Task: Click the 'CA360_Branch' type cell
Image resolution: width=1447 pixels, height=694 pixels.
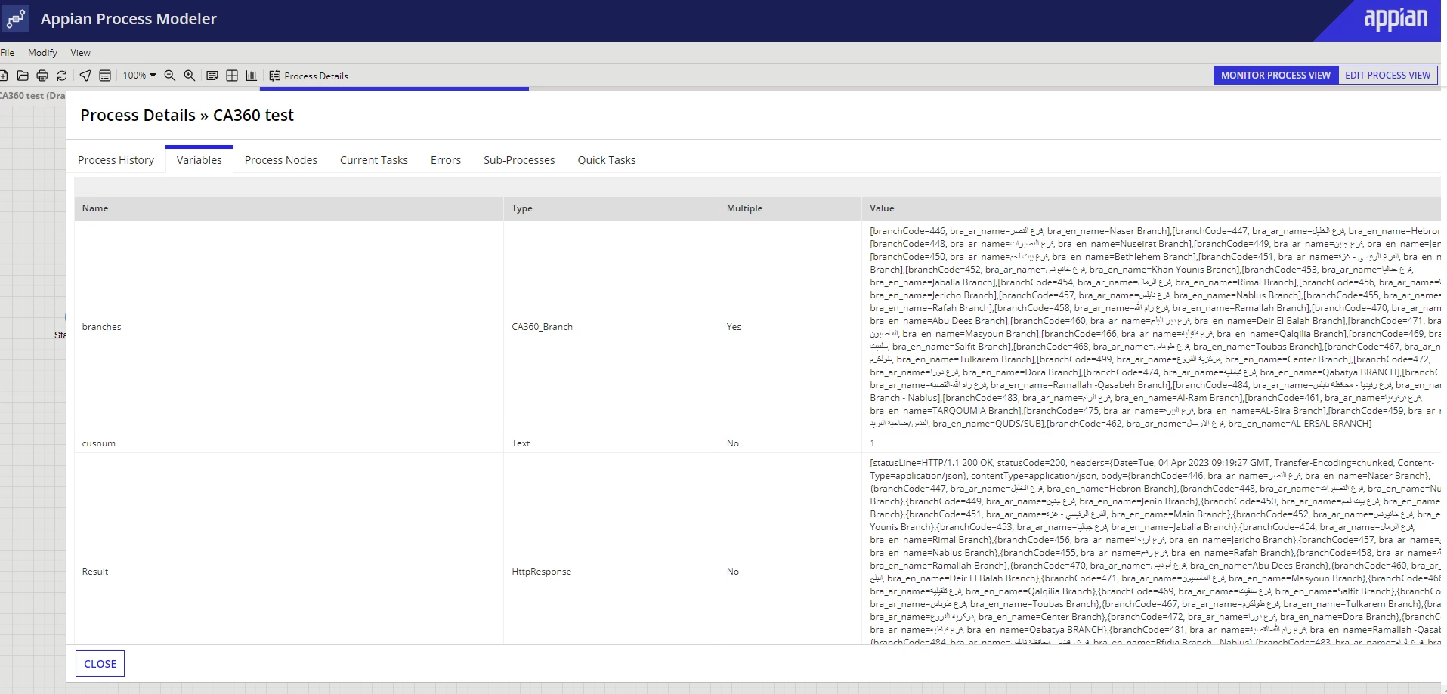Action: [611, 327]
